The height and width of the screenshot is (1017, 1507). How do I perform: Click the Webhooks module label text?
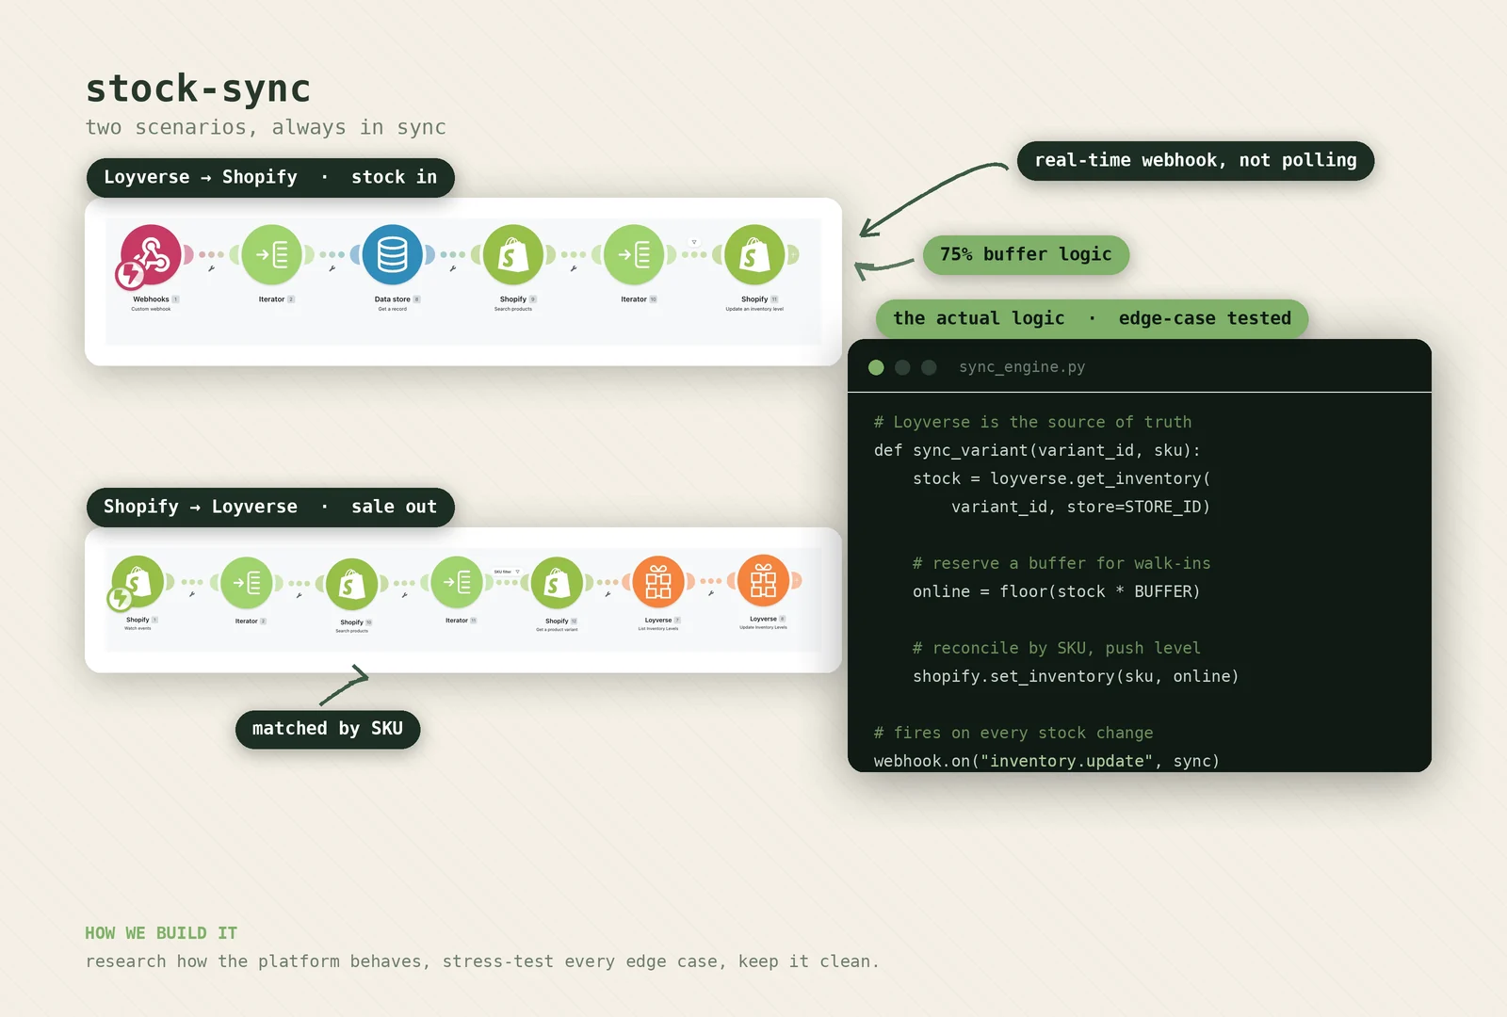click(x=151, y=299)
